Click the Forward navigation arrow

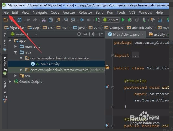click(x=89, y=20)
